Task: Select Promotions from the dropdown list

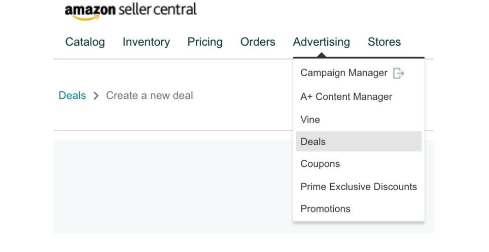Action: [325, 209]
